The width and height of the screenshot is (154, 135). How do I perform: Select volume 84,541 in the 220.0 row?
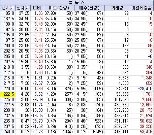122,89
